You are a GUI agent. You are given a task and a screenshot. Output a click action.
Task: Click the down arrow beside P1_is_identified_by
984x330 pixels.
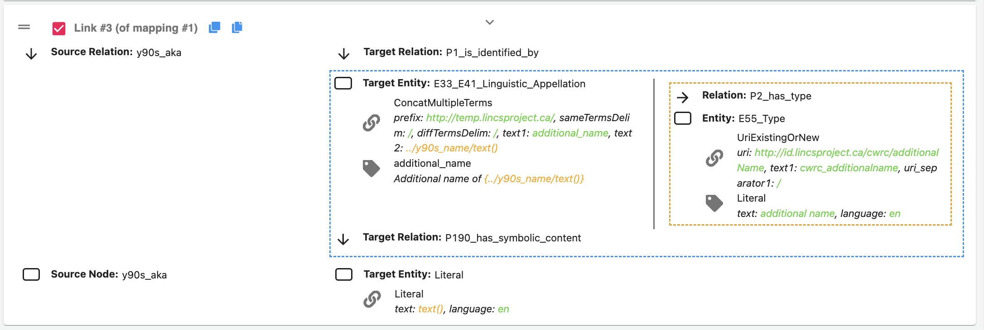coord(344,54)
